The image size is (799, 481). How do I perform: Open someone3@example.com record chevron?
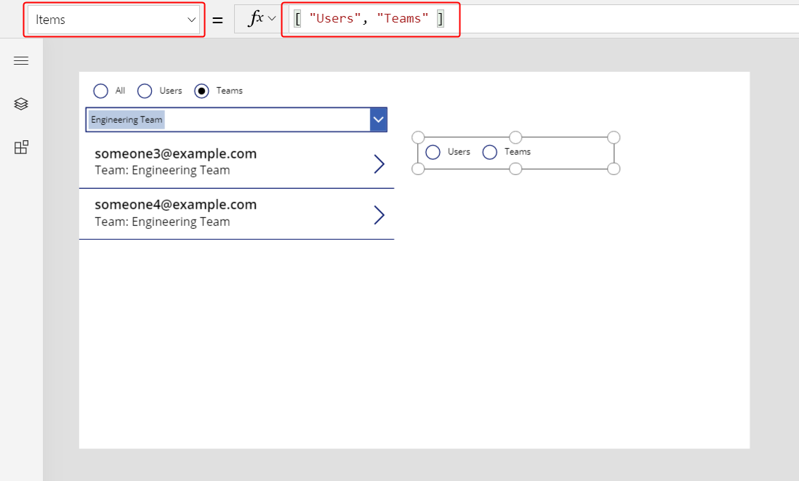(x=379, y=164)
